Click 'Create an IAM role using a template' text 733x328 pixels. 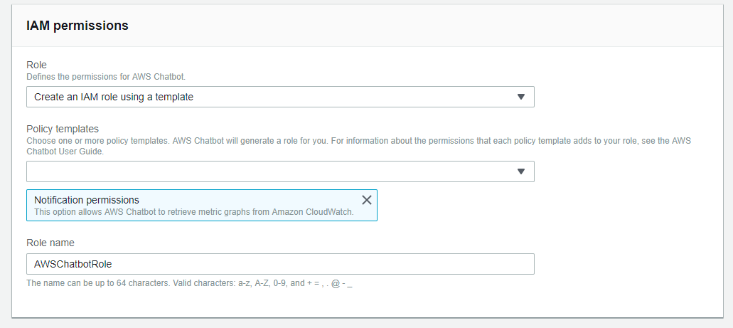(114, 97)
